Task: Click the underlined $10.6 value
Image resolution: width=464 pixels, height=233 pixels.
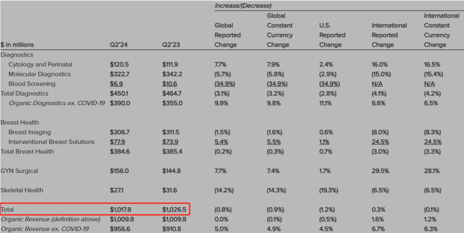Action: pyautogui.click(x=169, y=84)
